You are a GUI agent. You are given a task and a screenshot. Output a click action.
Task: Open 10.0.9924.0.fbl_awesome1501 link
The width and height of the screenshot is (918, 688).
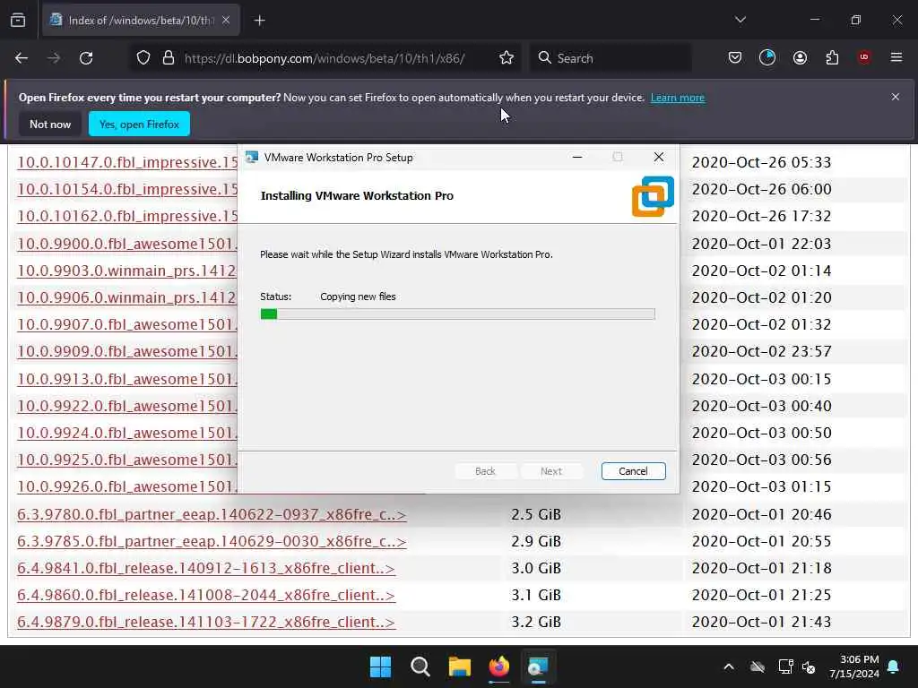point(127,433)
